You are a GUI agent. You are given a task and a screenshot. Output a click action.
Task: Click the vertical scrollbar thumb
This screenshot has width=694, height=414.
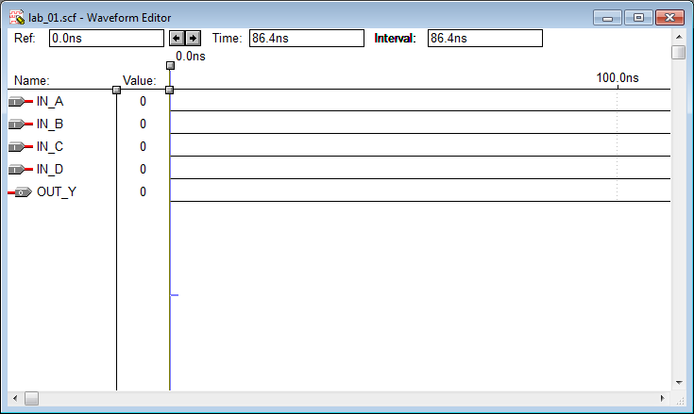click(x=679, y=52)
